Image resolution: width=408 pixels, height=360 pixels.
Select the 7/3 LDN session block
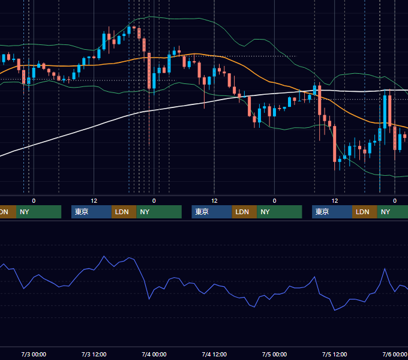[124, 212]
